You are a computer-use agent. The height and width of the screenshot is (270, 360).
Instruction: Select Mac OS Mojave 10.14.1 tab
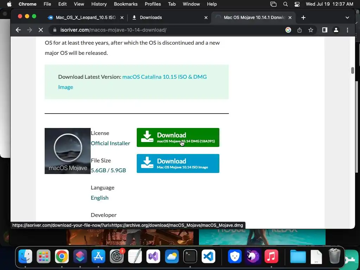[x=254, y=18]
